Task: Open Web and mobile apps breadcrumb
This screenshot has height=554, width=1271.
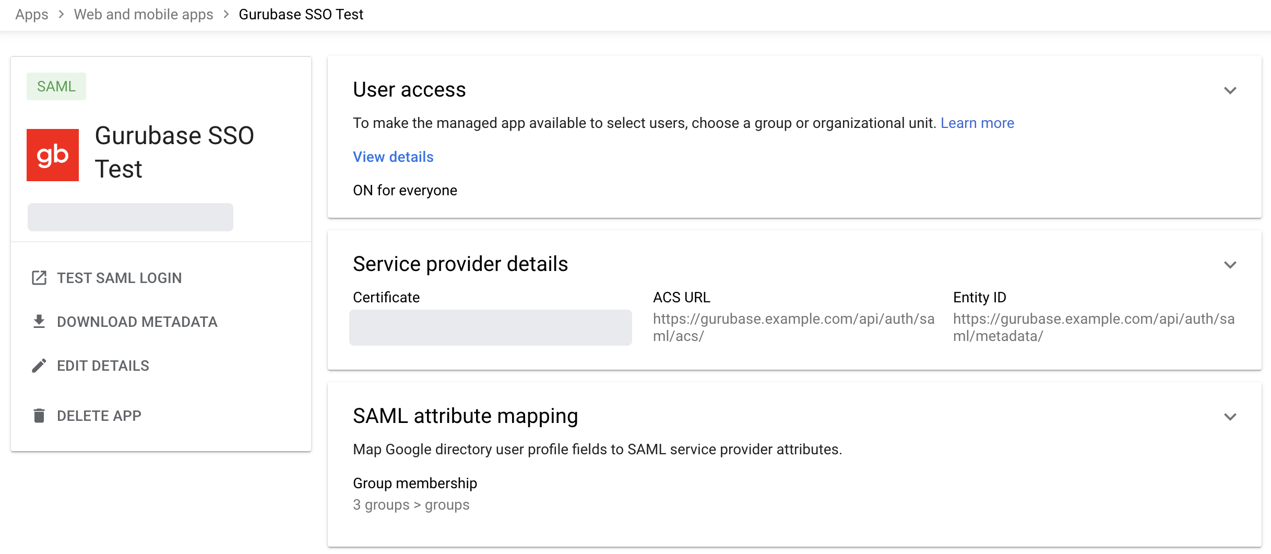Action: 144,15
